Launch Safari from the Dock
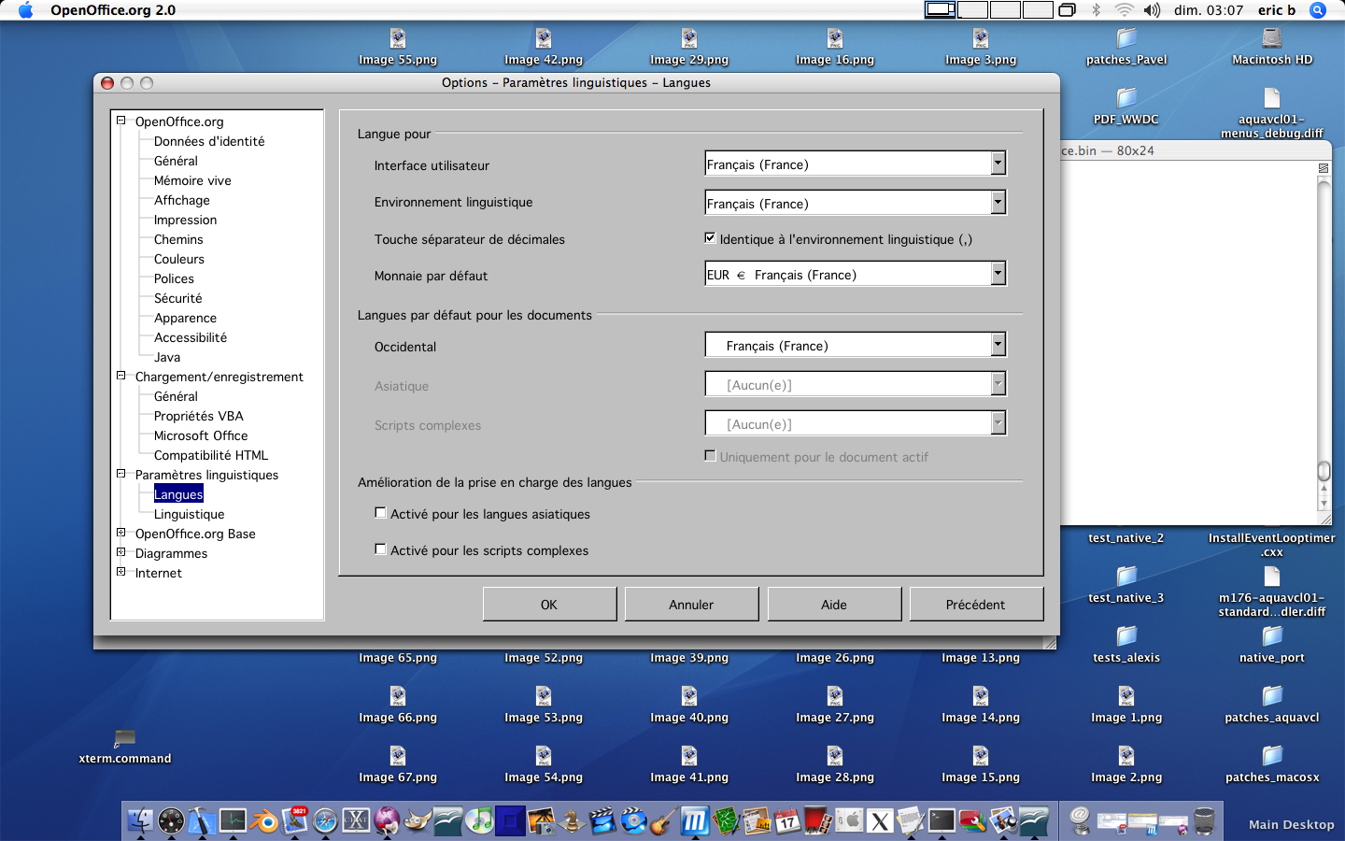 [325, 820]
